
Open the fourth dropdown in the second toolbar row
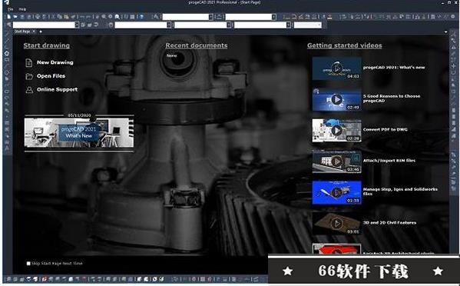click(289, 25)
